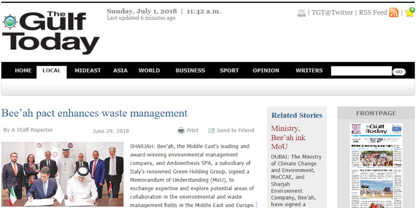Open ASIA section
The width and height of the screenshot is (417, 208).
click(x=121, y=70)
